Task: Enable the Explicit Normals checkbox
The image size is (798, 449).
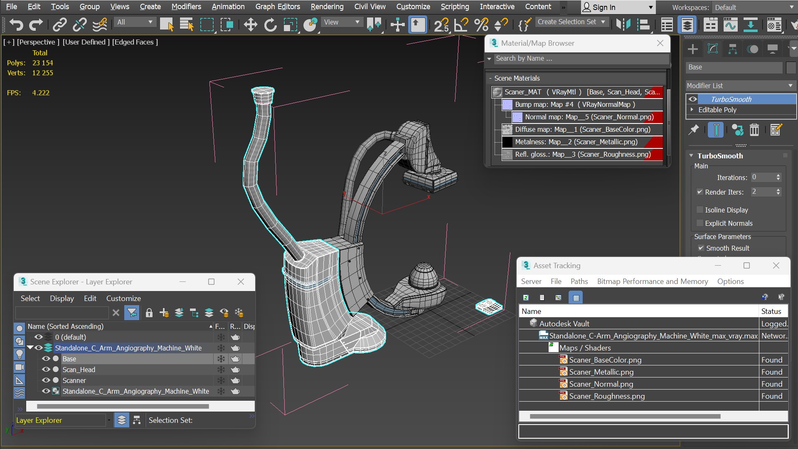Action: [x=700, y=223]
